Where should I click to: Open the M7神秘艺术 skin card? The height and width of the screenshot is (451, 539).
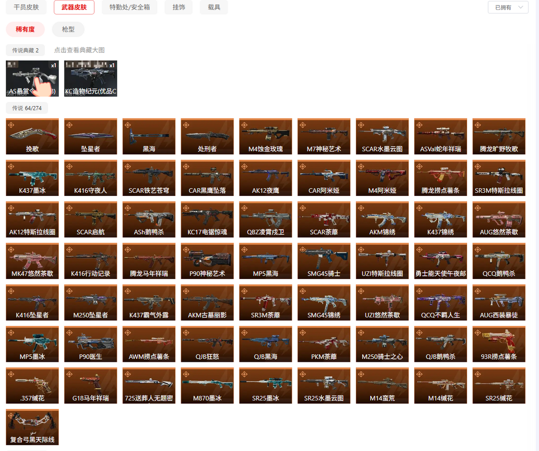tap(324, 136)
